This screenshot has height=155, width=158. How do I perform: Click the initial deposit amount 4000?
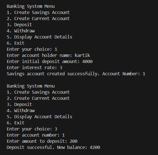pos(87,62)
